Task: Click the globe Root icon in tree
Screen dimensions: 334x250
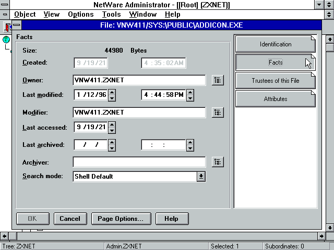Action: [6, 40]
